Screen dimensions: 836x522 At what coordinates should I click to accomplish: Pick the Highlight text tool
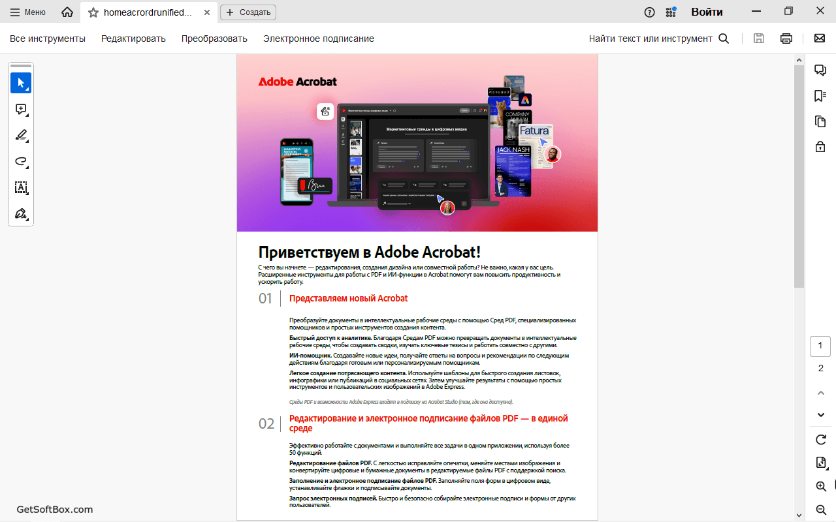pos(21,136)
